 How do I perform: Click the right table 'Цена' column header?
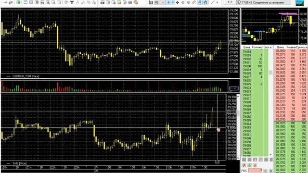click(x=280, y=47)
